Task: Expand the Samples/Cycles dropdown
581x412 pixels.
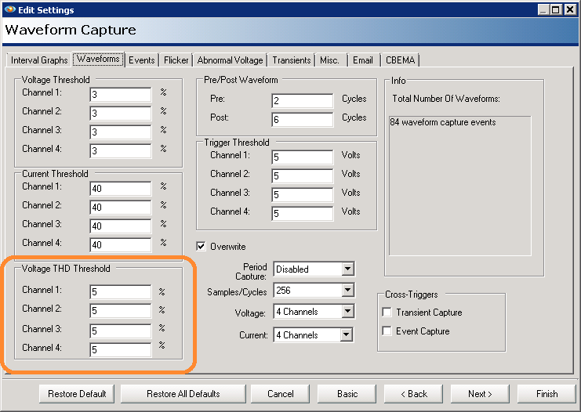Action: (347, 291)
